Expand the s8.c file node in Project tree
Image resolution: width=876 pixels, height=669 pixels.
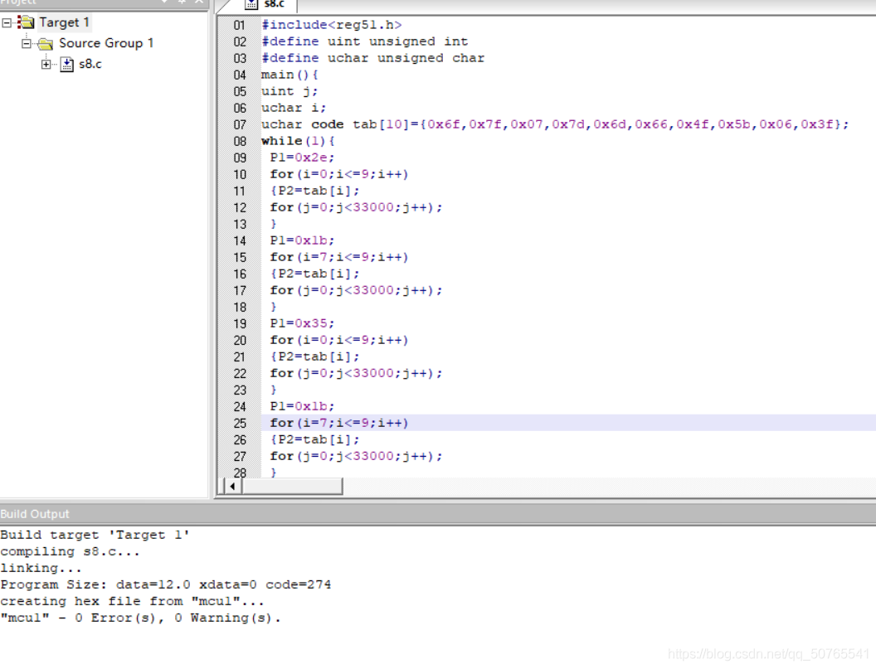46,64
